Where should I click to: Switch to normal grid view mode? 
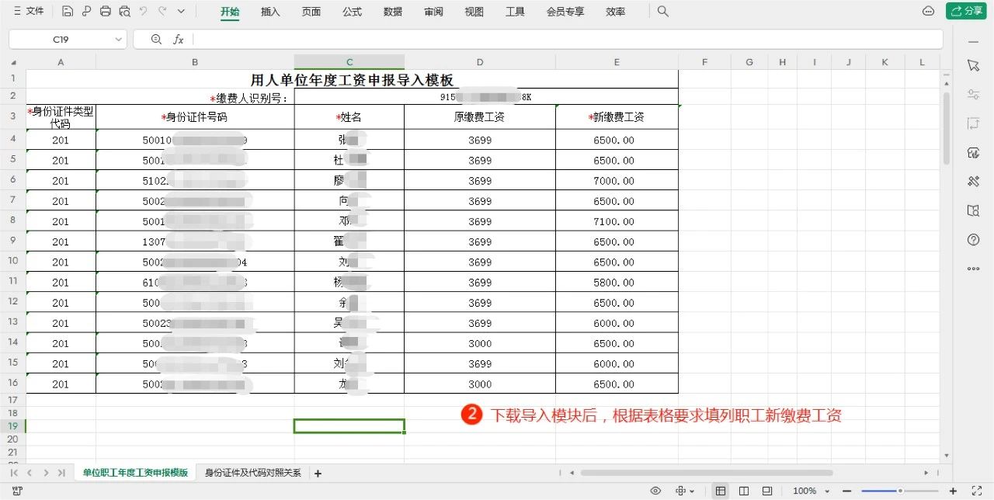[x=721, y=491]
